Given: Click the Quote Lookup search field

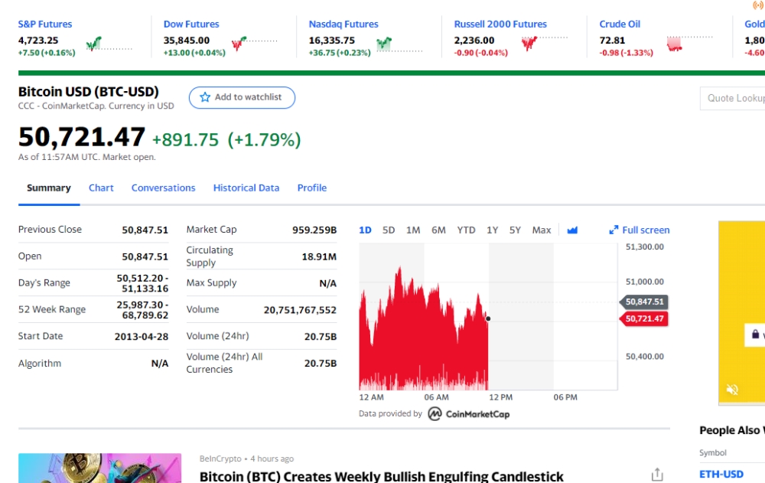Looking at the screenshot, I should point(732,98).
